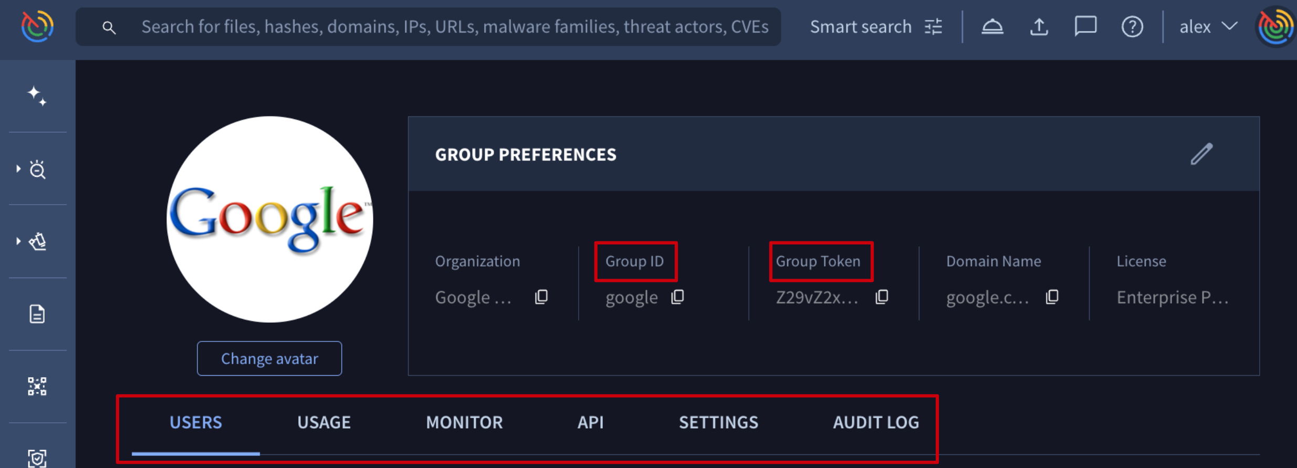The width and height of the screenshot is (1297, 468).
Task: Open the search filter sliders icon
Action: [934, 27]
